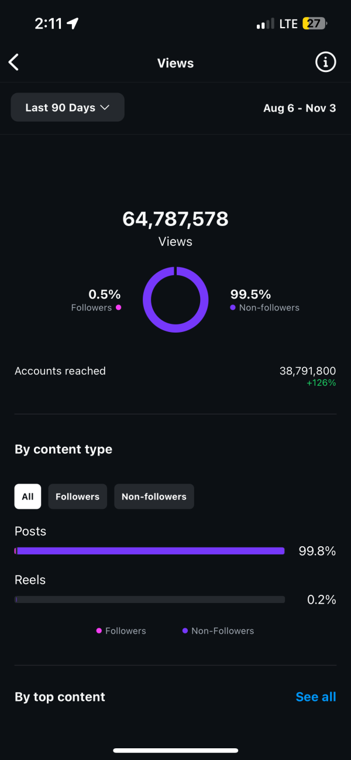Image resolution: width=351 pixels, height=760 pixels.
Task: Tap the location arrow in status bar
Action: pyautogui.click(x=73, y=23)
